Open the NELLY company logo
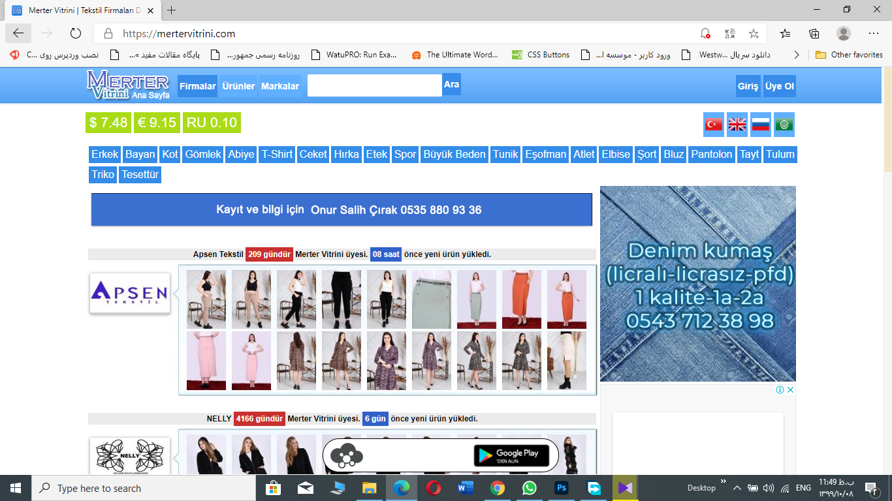Viewport: 892px width, 501px height. tap(129, 455)
